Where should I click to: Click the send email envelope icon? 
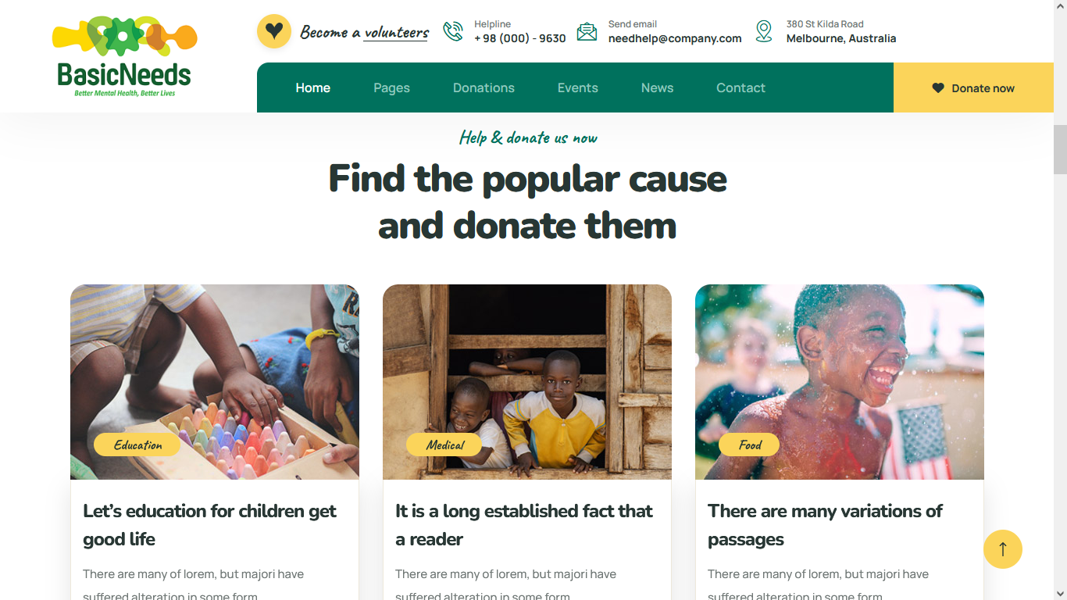587,31
